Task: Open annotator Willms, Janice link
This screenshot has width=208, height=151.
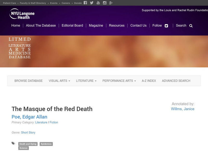Action: (183, 109)
